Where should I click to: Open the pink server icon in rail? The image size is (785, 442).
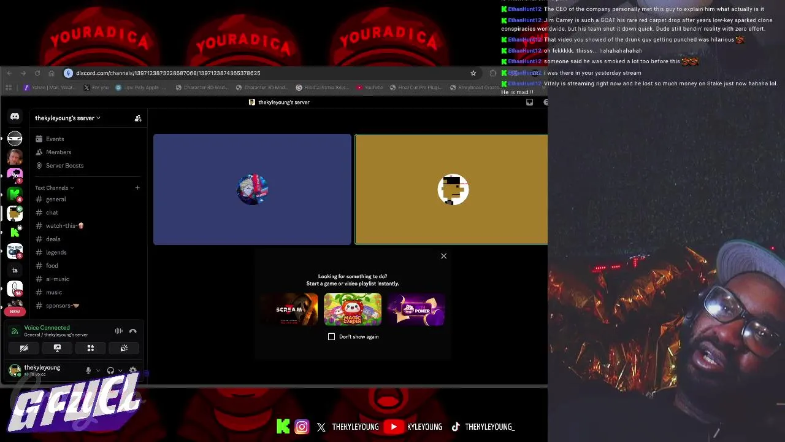click(x=15, y=176)
